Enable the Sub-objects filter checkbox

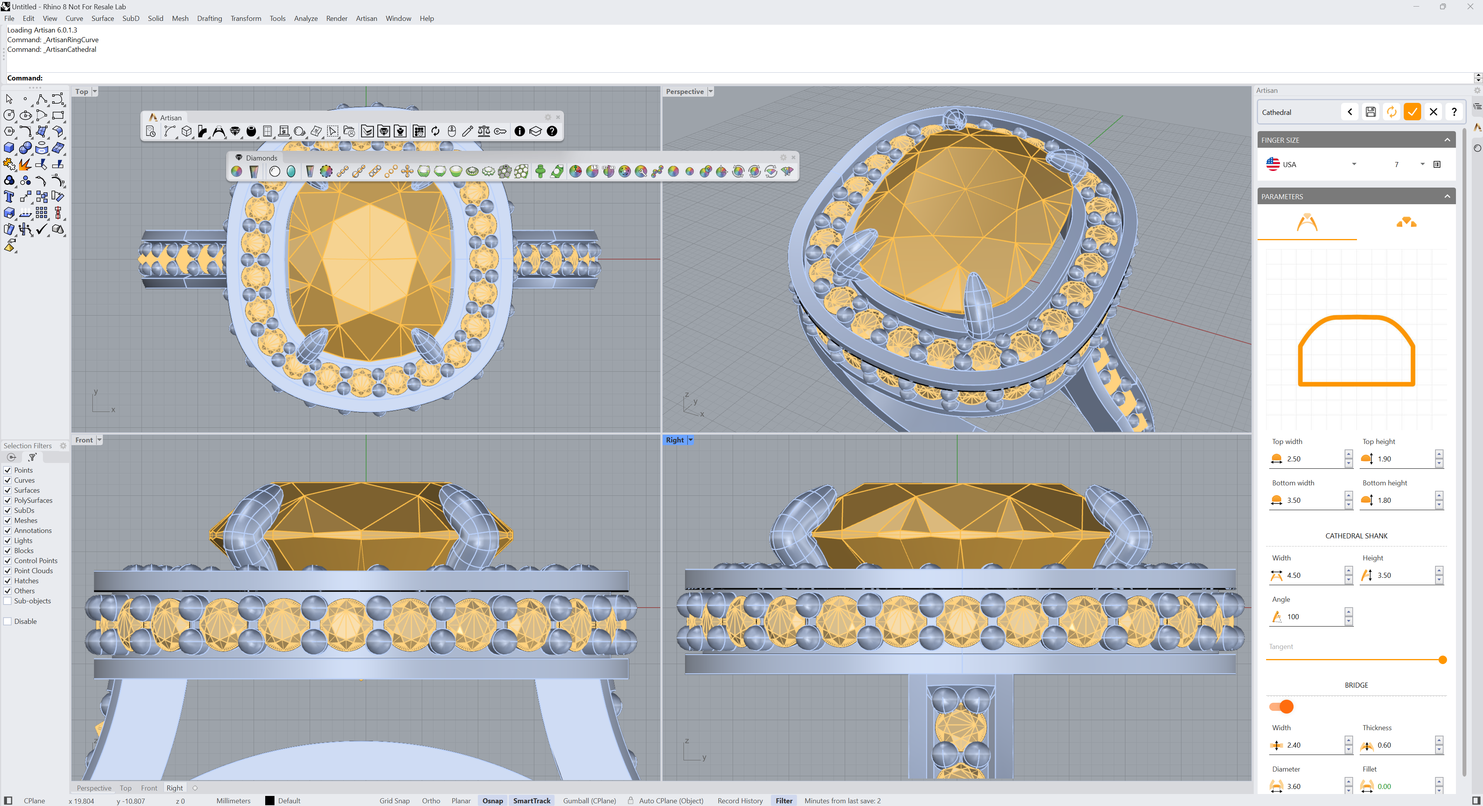[7, 601]
